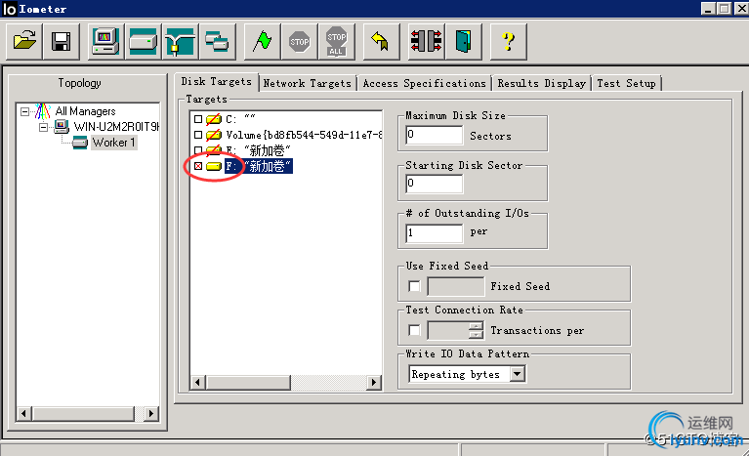
Task: Stop the current test
Action: pos(300,42)
